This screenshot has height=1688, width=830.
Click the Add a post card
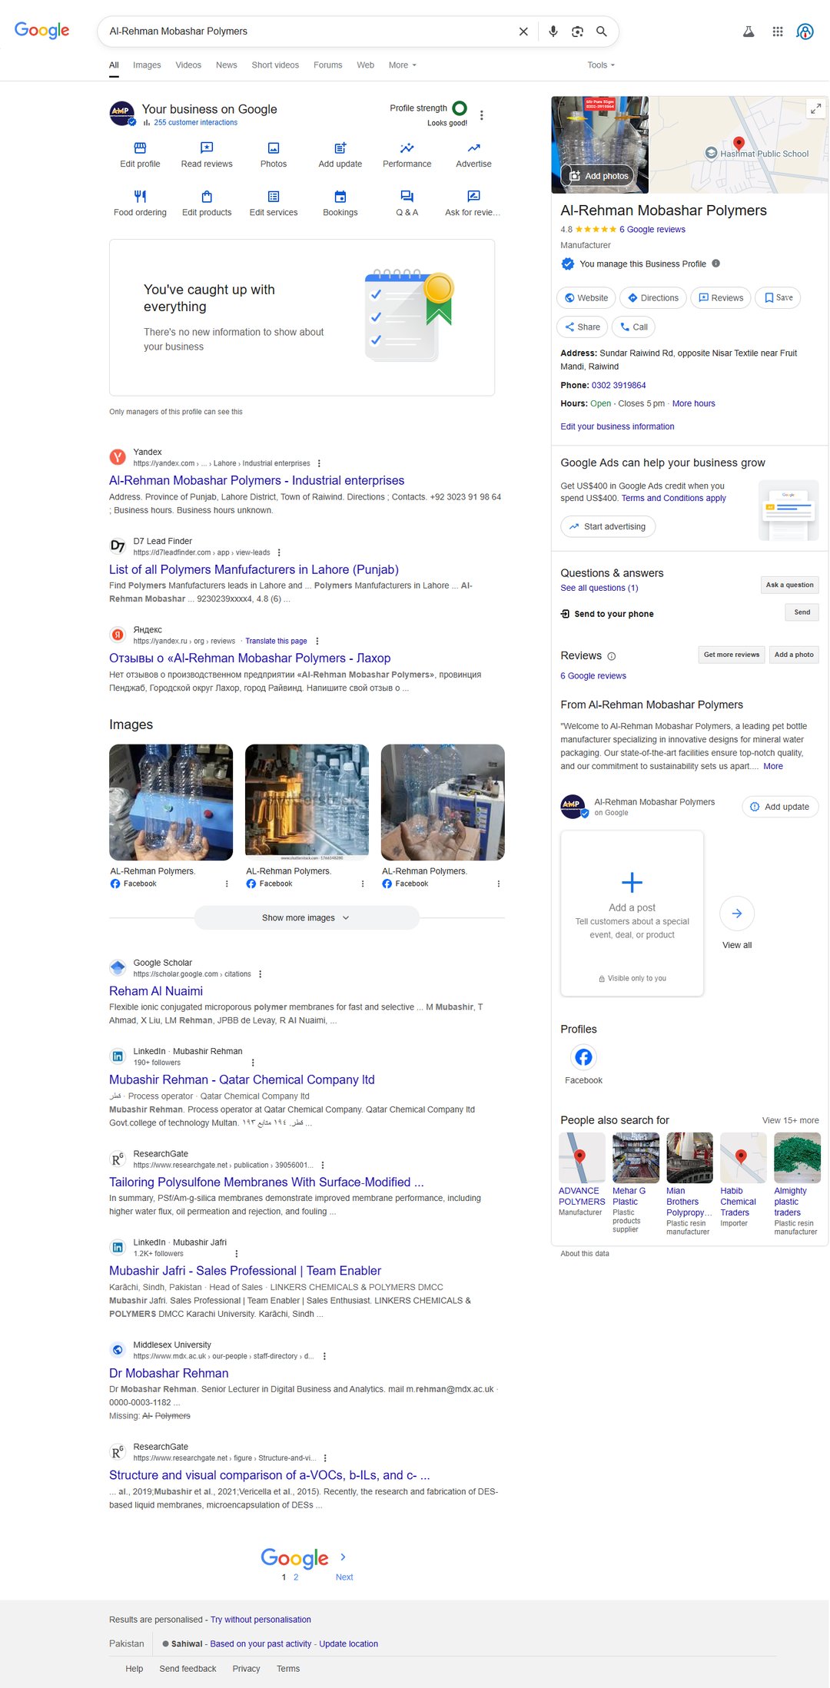632,913
